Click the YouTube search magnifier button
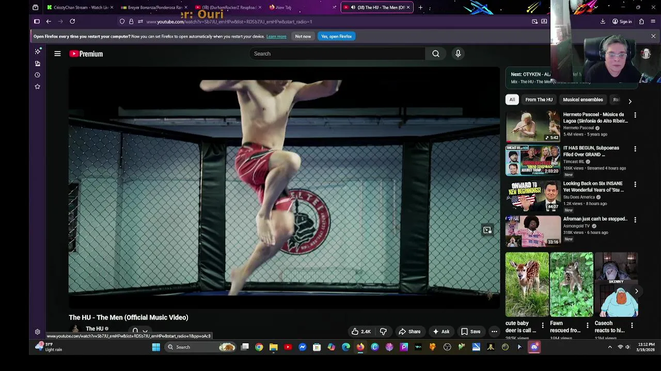The height and width of the screenshot is (371, 661). (436, 54)
